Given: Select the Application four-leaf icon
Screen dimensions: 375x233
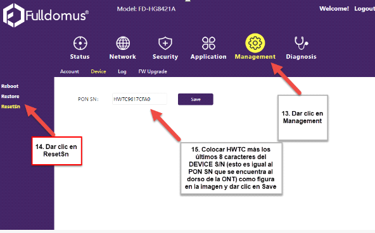Looking at the screenshot, I should pyautogui.click(x=208, y=43).
